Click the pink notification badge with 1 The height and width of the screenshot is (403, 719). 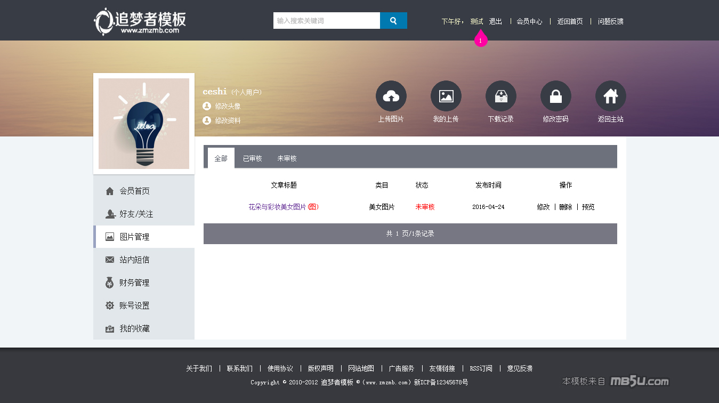pos(481,41)
